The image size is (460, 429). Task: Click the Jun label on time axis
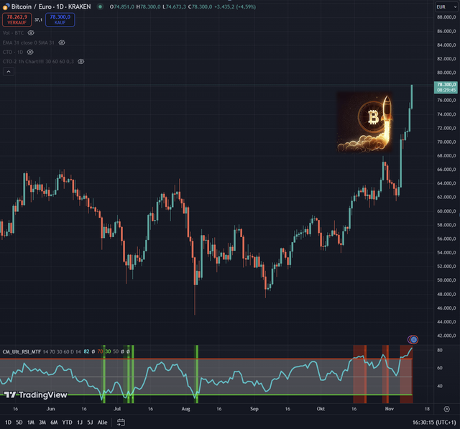(51, 409)
